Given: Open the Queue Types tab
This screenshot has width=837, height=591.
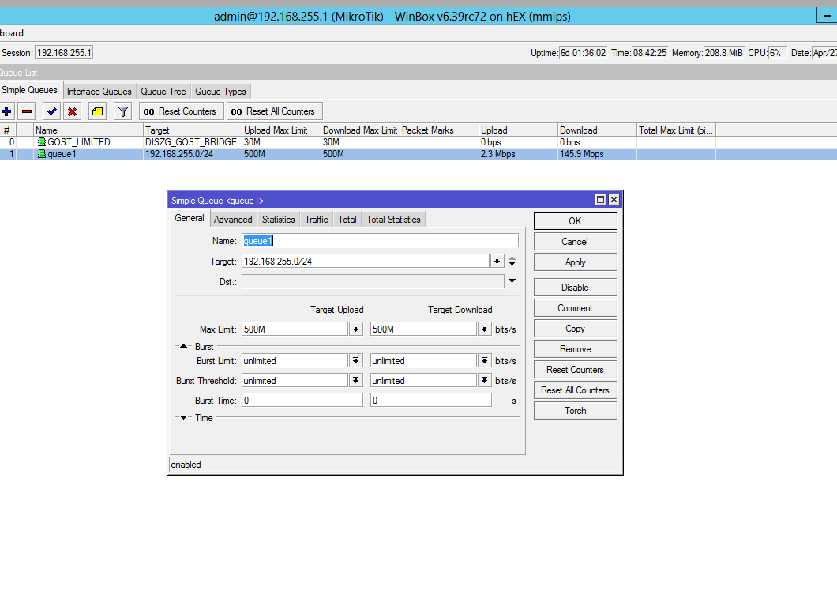Looking at the screenshot, I should click(220, 92).
